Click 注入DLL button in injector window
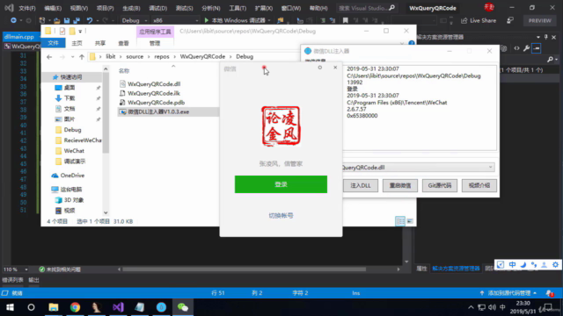563x316 pixels. [x=361, y=185]
